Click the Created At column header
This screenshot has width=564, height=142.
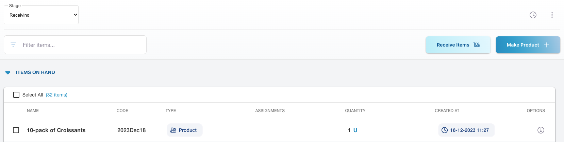click(x=447, y=111)
